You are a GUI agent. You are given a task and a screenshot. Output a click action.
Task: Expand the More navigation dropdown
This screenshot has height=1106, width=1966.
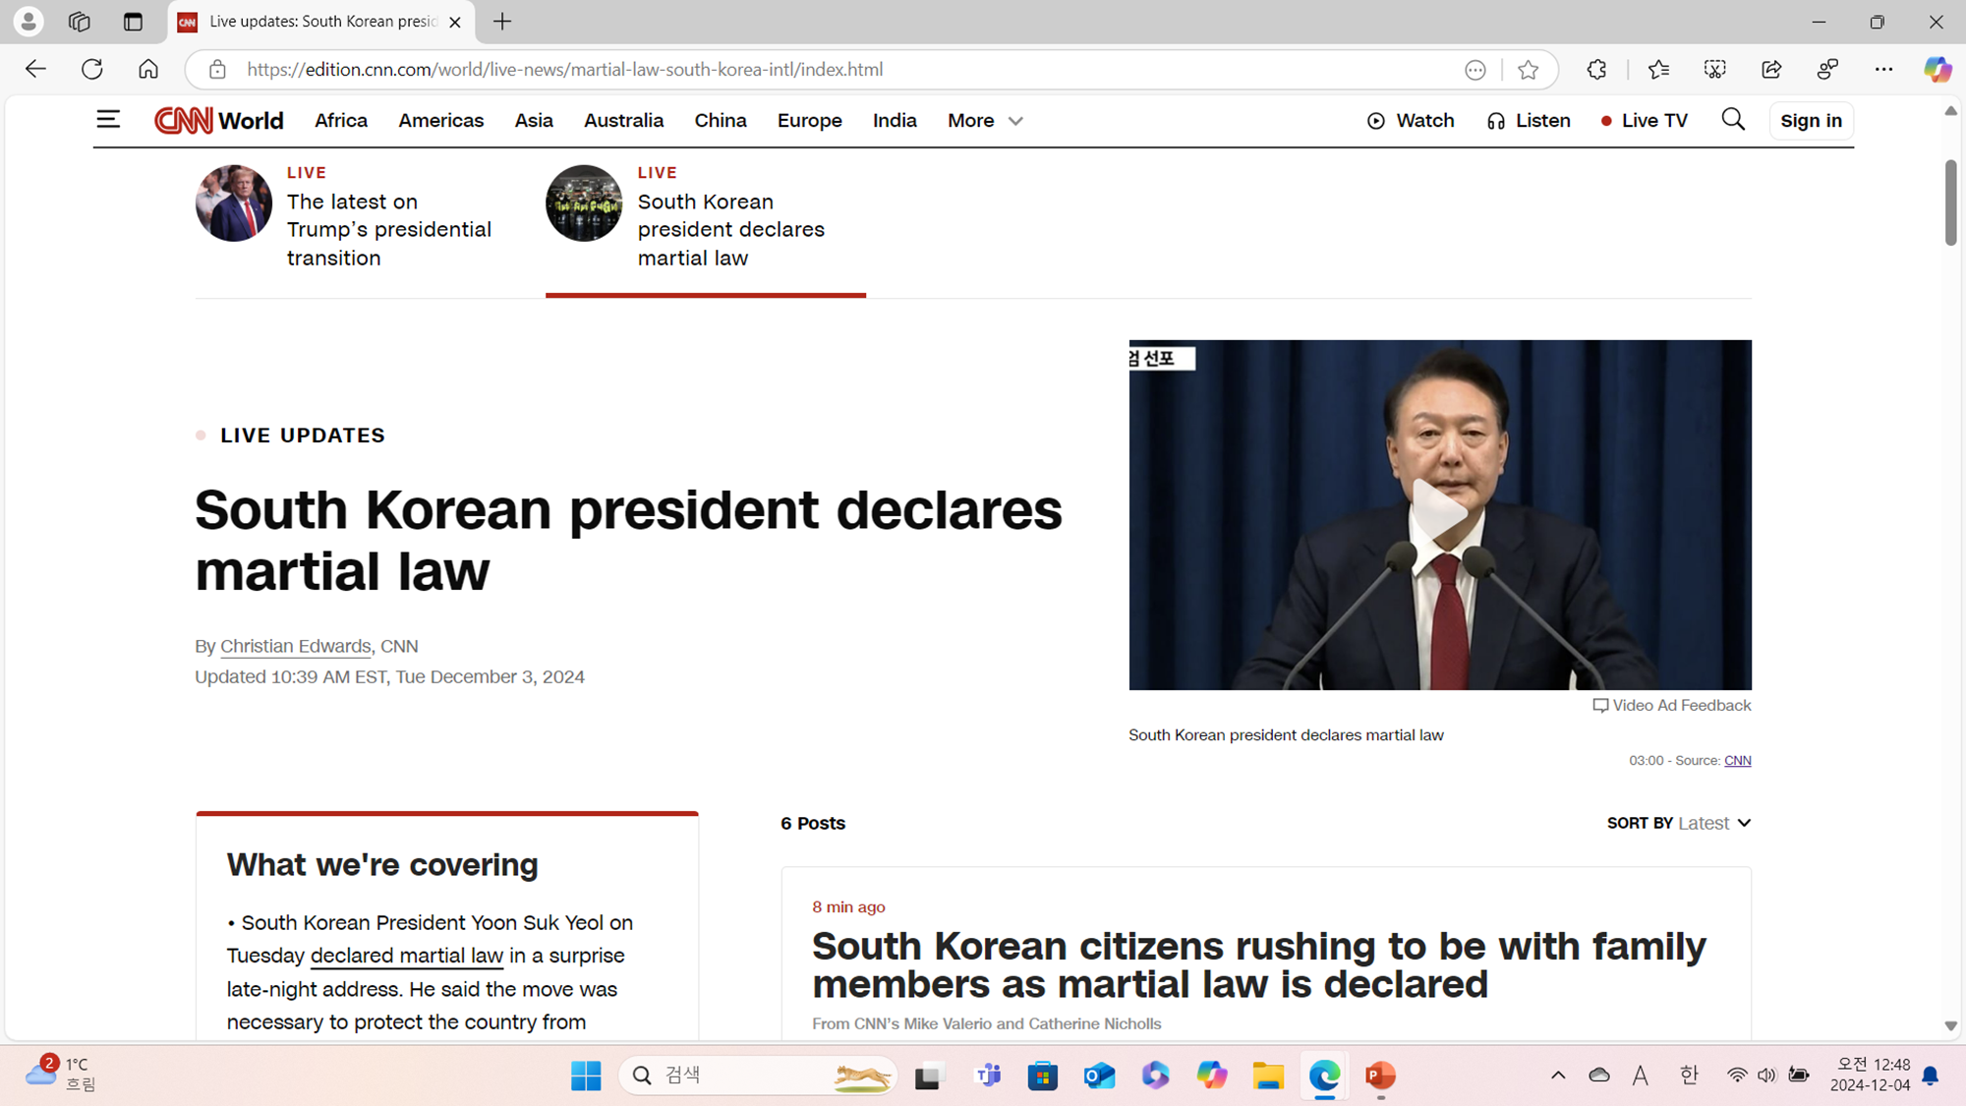pyautogui.click(x=985, y=121)
